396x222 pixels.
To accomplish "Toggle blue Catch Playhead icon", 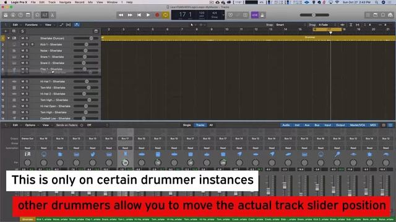I will click(77, 25).
